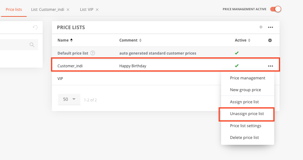This screenshot has height=160, width=303.
Task: Add a new price list with plus icon
Action: [261, 27]
